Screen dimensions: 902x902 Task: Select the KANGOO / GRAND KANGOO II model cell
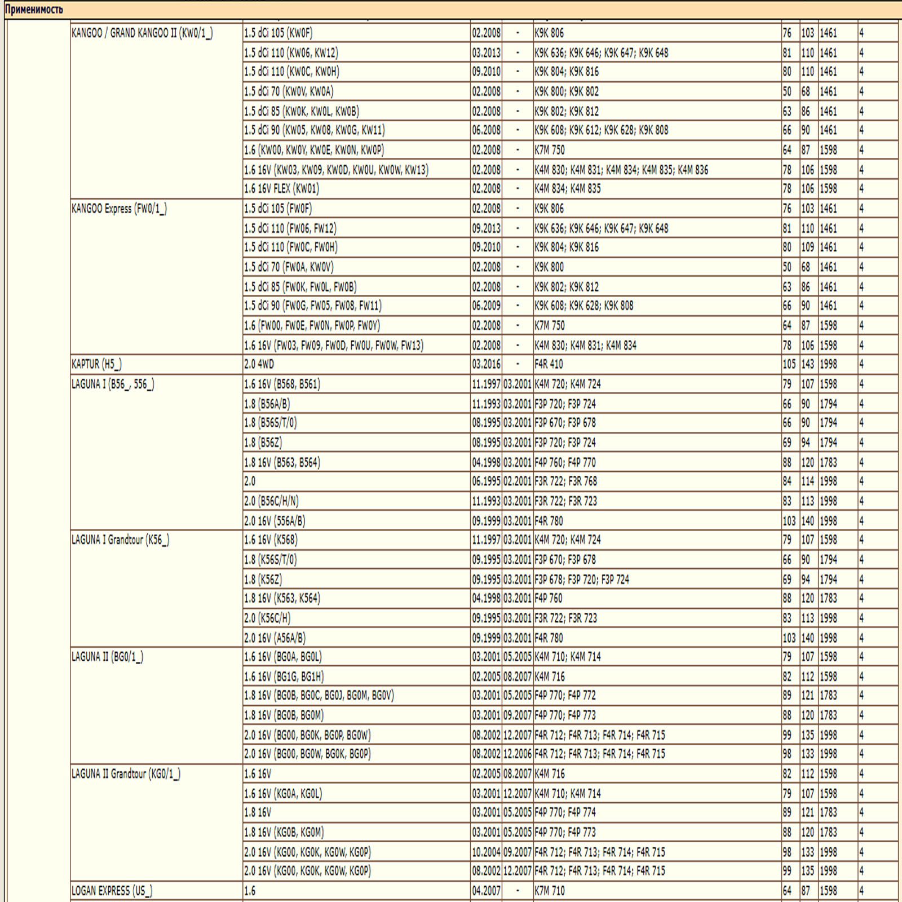tap(142, 33)
